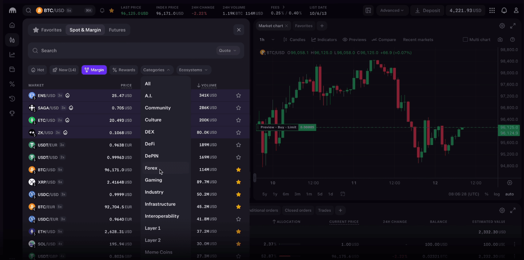Open the Home sidebar icon
This screenshot has width=524, height=260.
click(x=12, y=25)
